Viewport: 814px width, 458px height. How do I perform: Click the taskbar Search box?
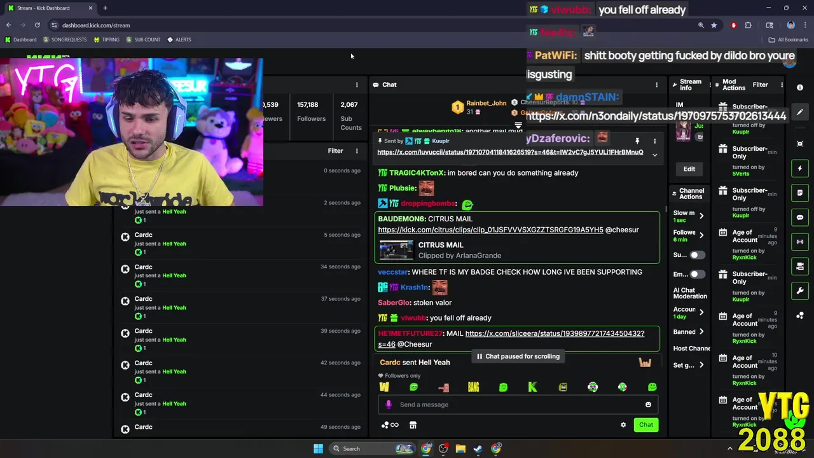[372, 448]
